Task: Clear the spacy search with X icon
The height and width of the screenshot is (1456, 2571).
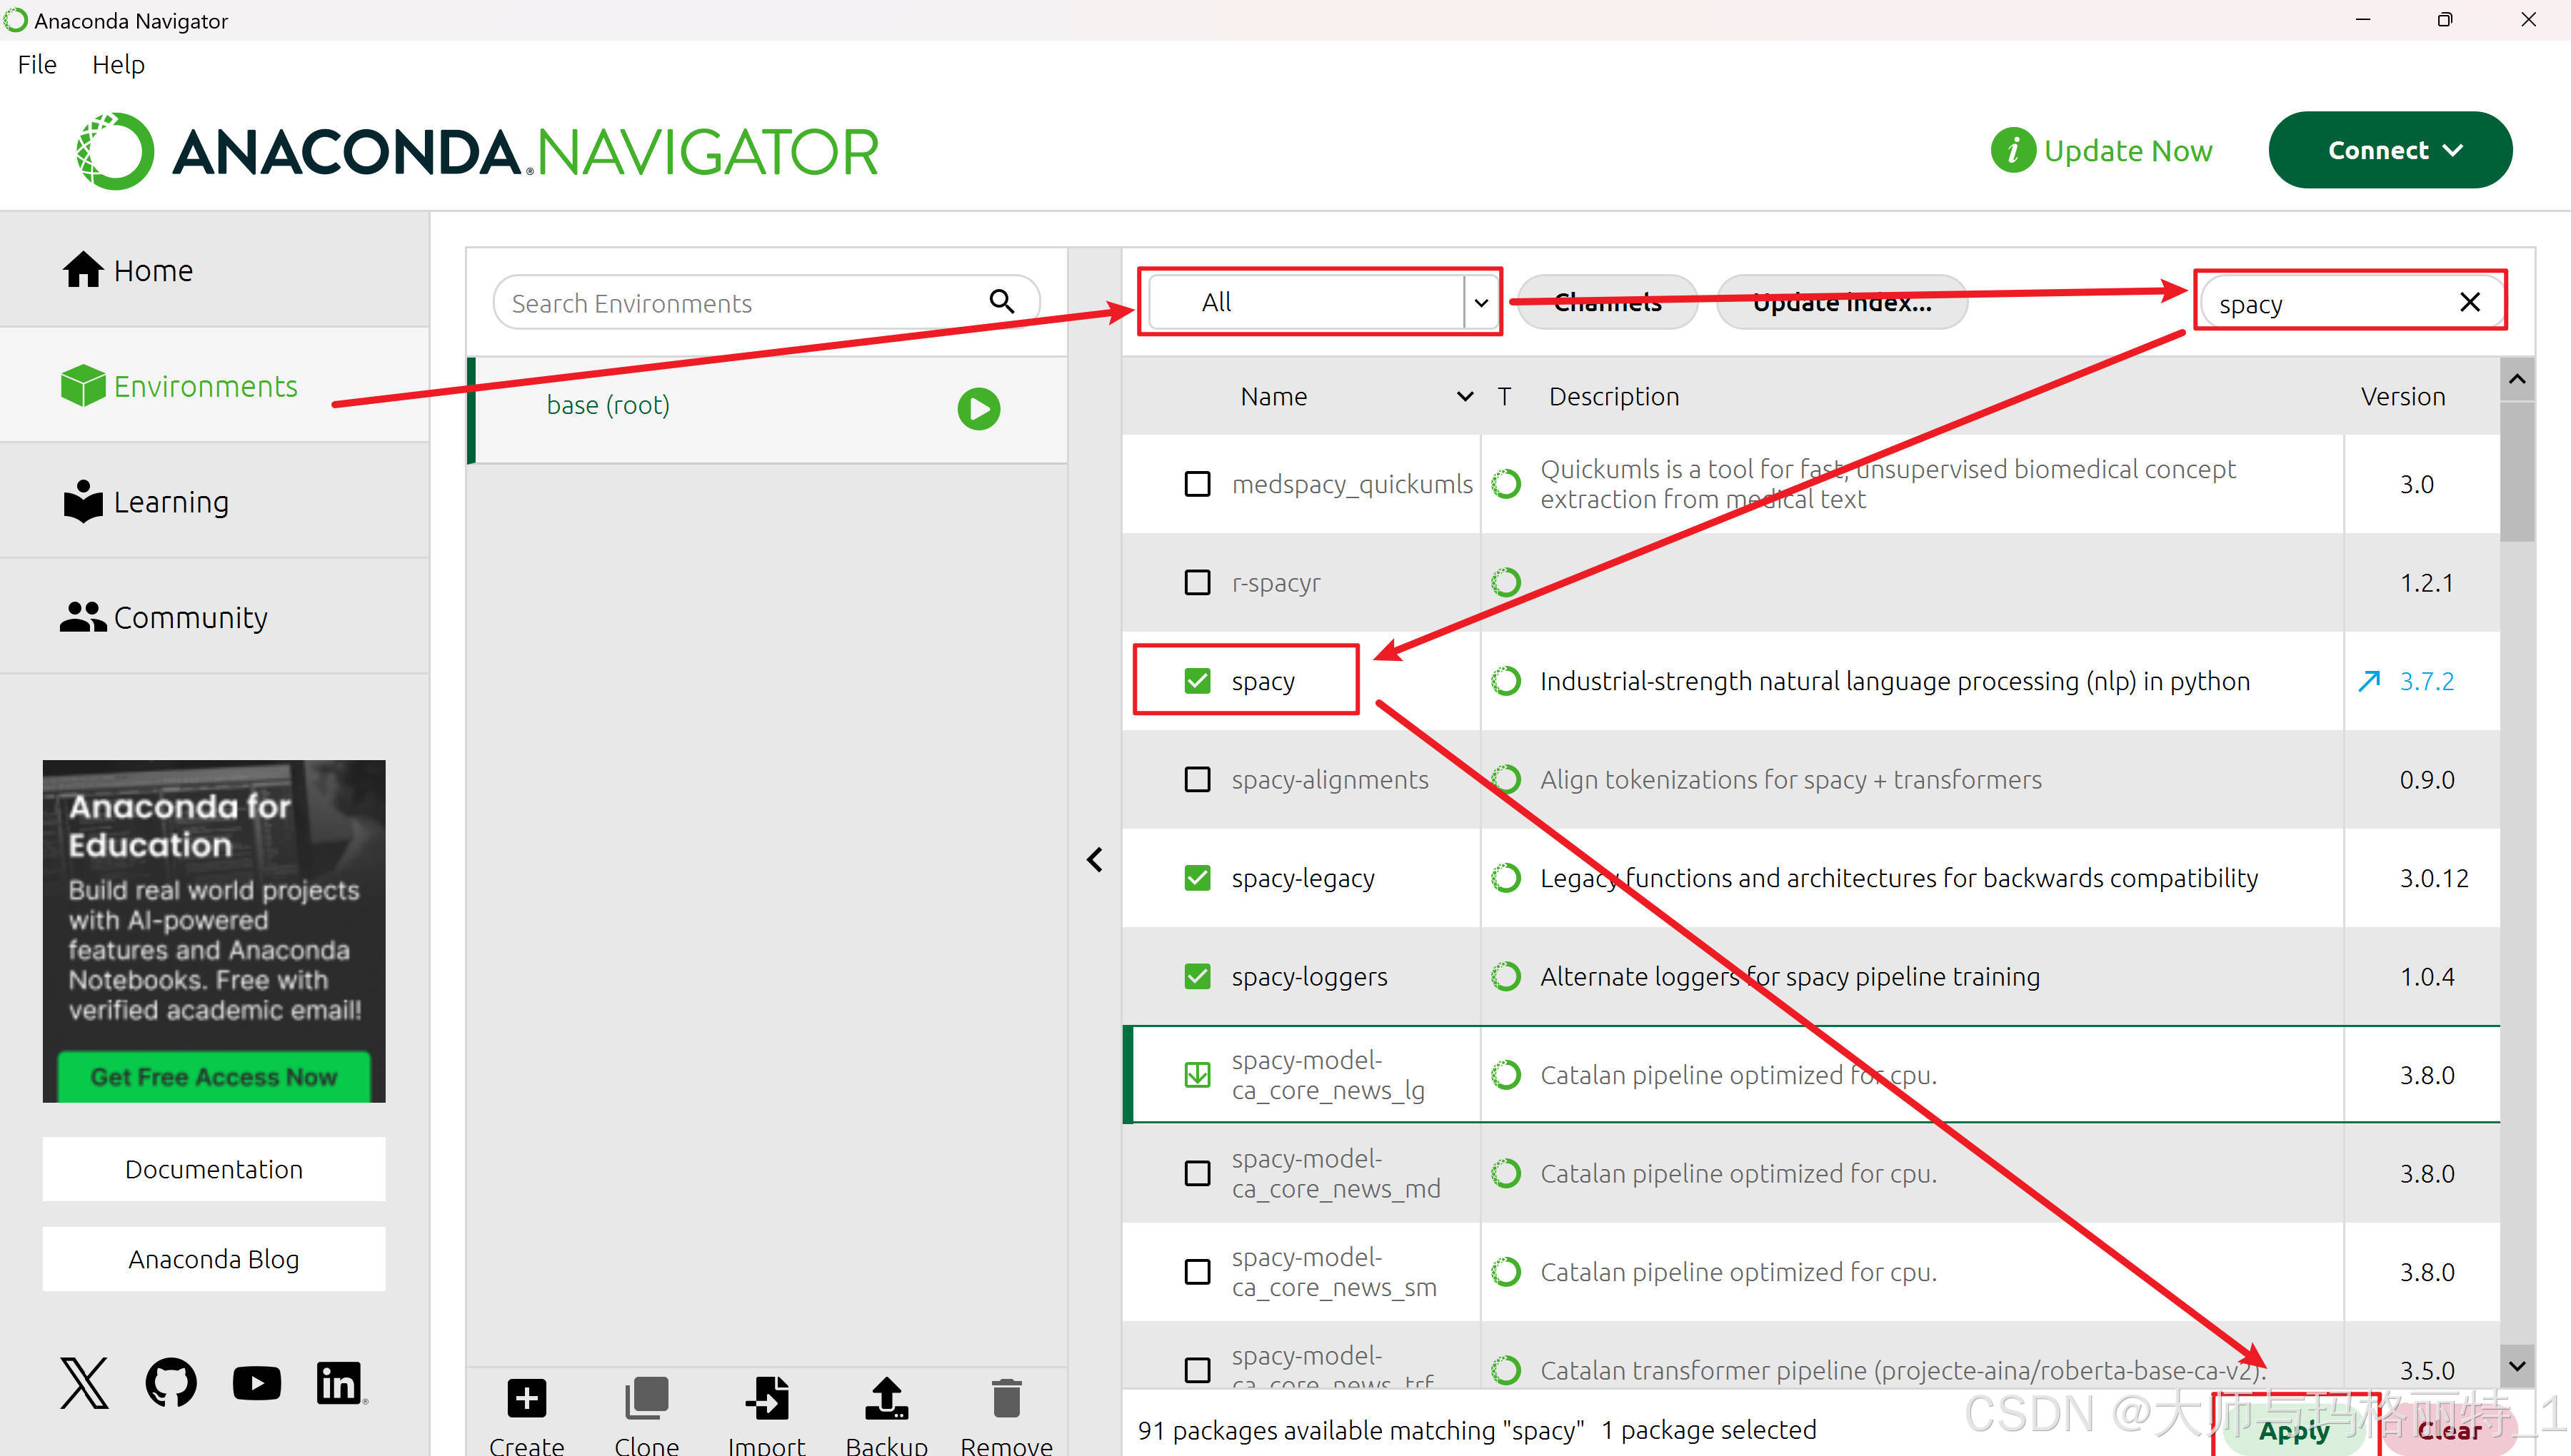Action: point(2469,302)
